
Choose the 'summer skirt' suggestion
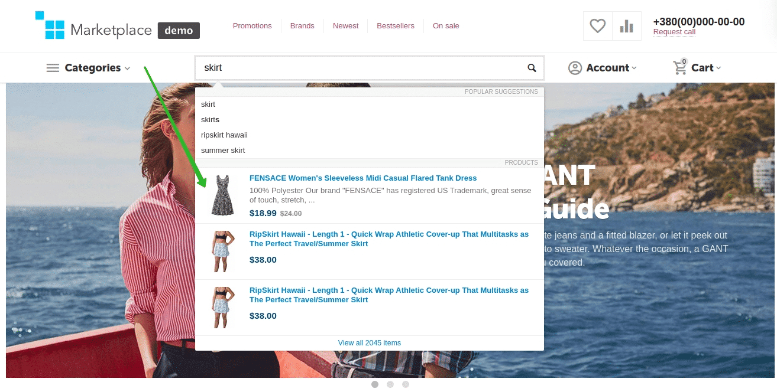223,151
